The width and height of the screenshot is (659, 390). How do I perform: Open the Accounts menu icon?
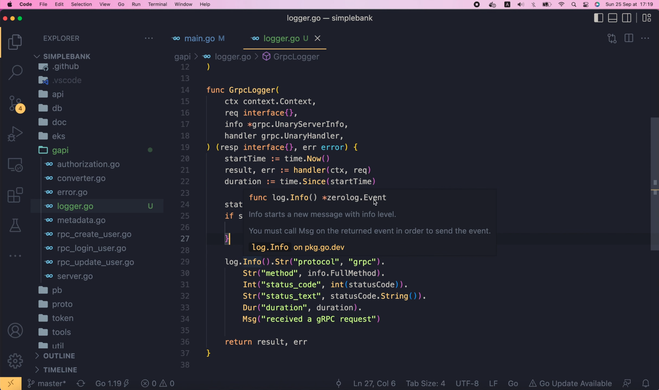(x=15, y=331)
